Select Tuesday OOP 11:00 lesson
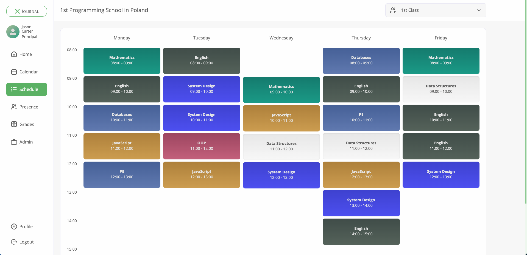Screen dimensions: 527x255 (x=202, y=146)
